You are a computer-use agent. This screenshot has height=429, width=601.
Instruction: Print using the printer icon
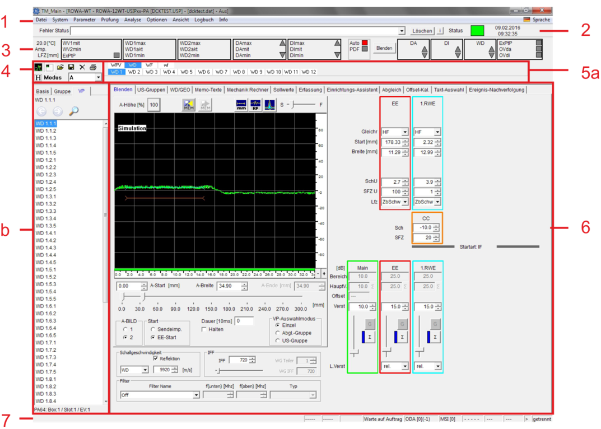[x=93, y=67]
